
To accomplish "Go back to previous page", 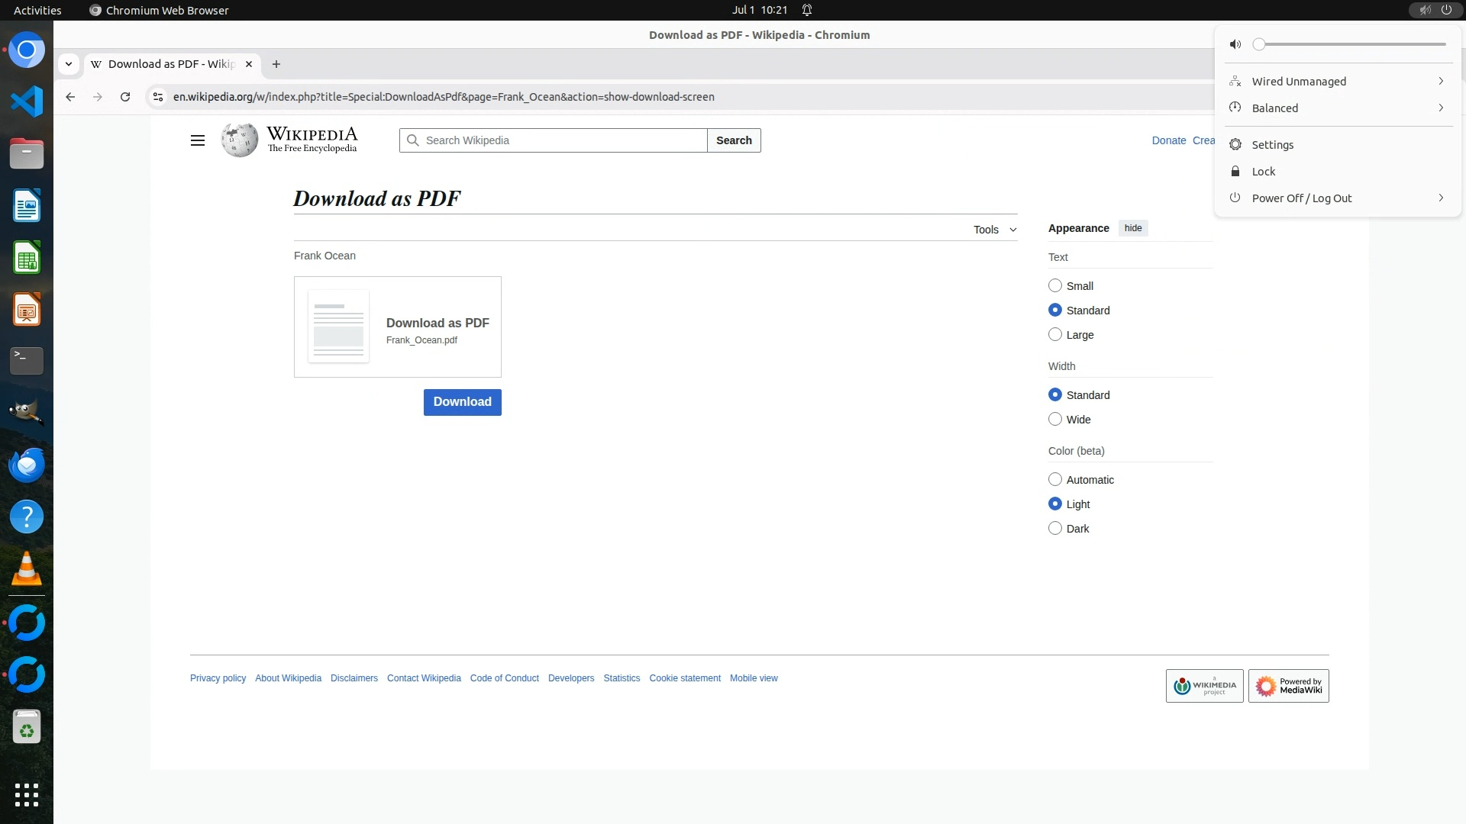I will click(x=70, y=97).
